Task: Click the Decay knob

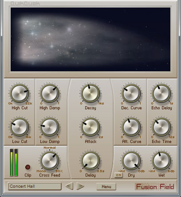Action: point(90,93)
